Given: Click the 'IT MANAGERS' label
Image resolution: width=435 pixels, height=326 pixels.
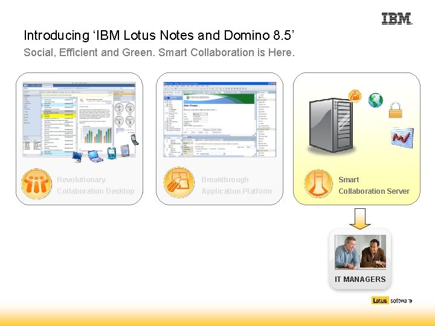Looking at the screenshot, I should [x=360, y=279].
